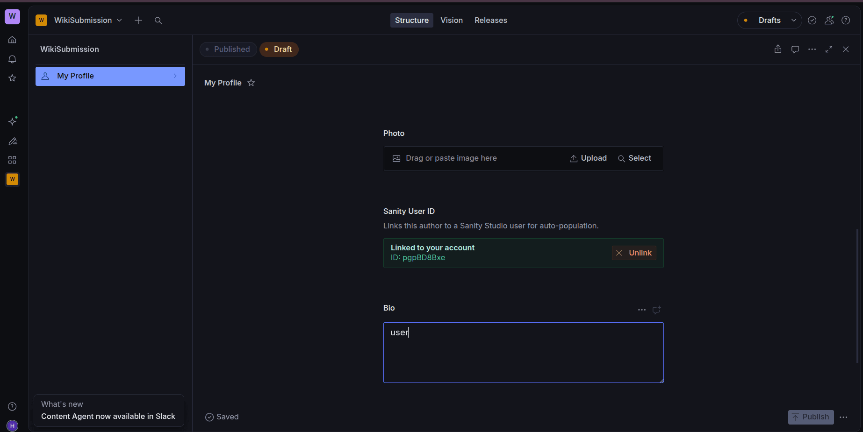Open the Releases tab
The image size is (863, 432).
click(x=490, y=21)
